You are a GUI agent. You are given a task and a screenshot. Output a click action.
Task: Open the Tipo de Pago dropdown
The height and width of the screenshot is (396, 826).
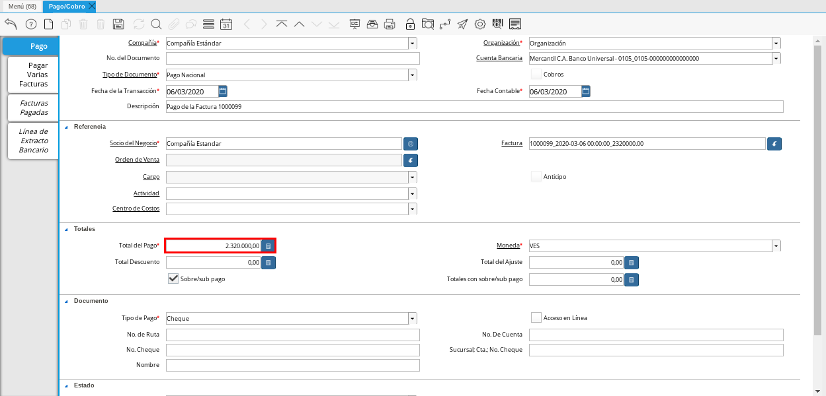[x=413, y=318]
